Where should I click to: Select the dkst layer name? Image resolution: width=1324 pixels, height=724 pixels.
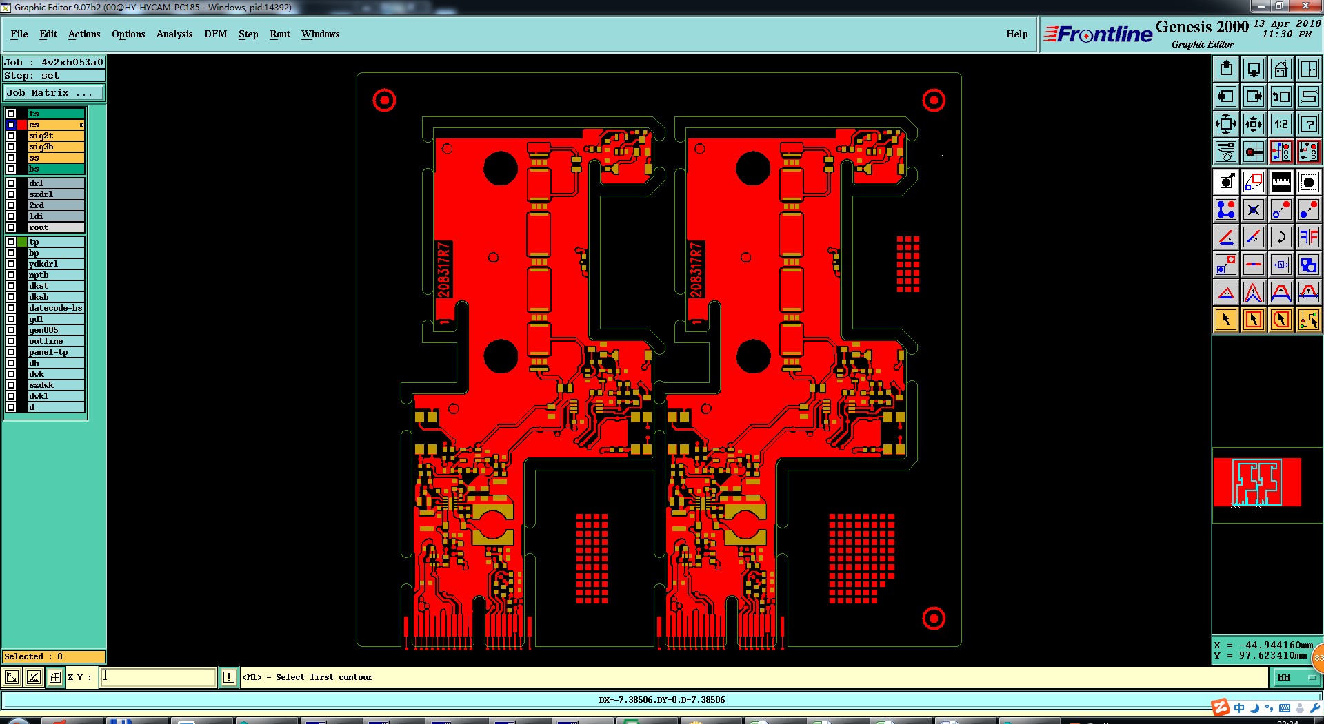pos(56,286)
